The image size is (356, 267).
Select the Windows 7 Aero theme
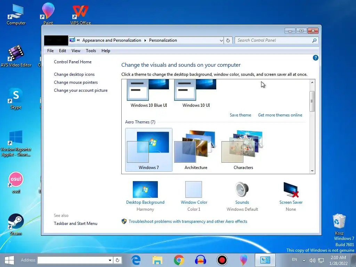click(x=149, y=150)
